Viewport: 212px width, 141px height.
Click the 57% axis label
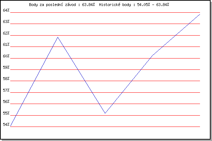coord(6,90)
